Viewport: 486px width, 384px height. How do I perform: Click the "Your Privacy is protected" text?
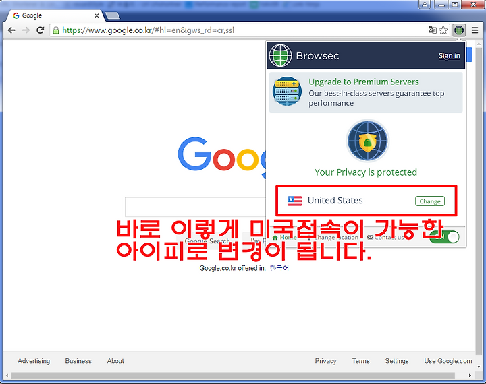tap(366, 172)
